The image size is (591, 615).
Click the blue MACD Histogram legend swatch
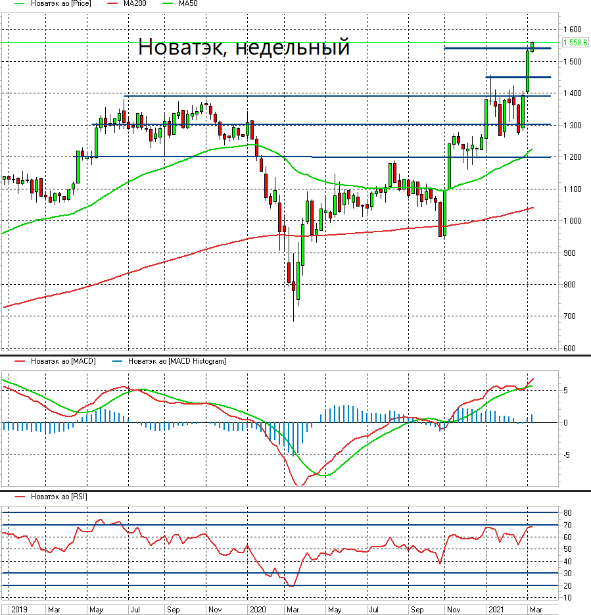pos(117,361)
